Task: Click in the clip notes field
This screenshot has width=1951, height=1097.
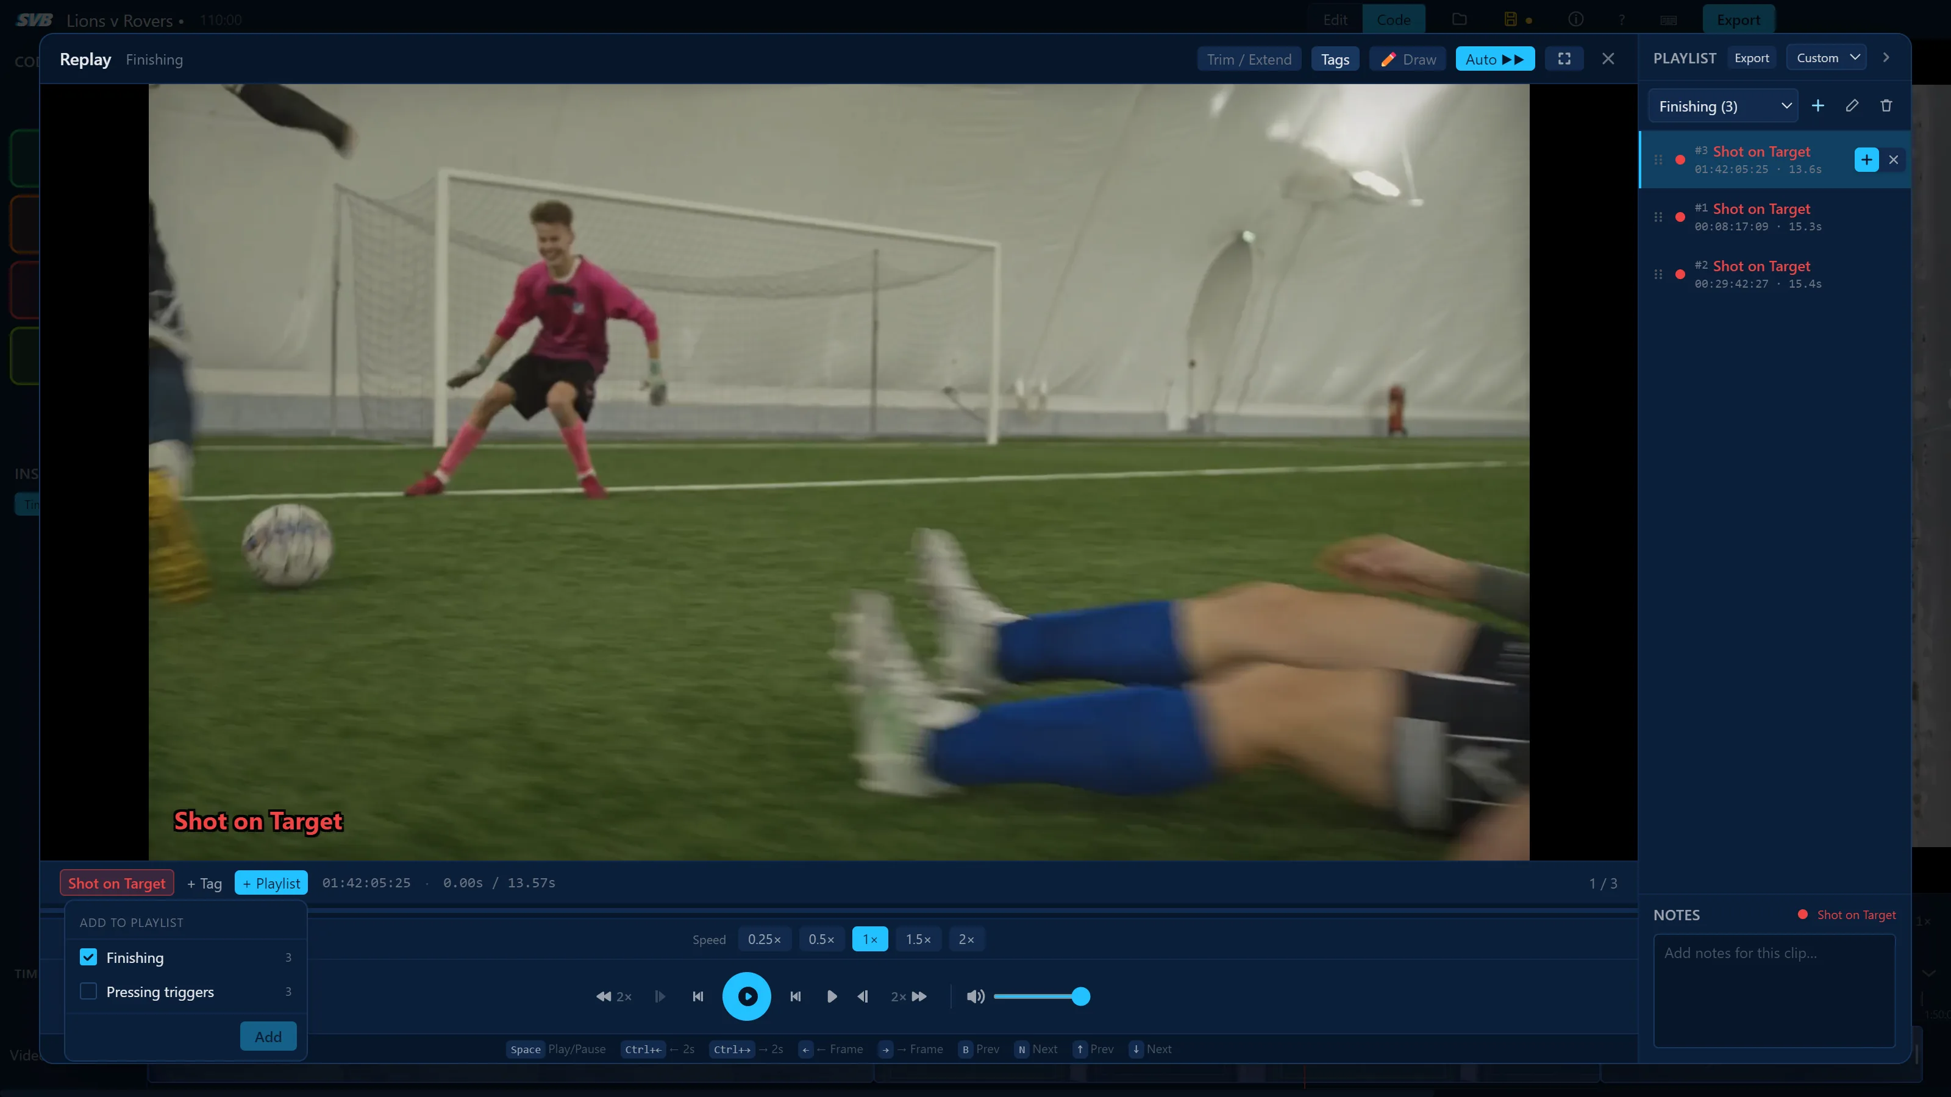Action: point(1774,991)
